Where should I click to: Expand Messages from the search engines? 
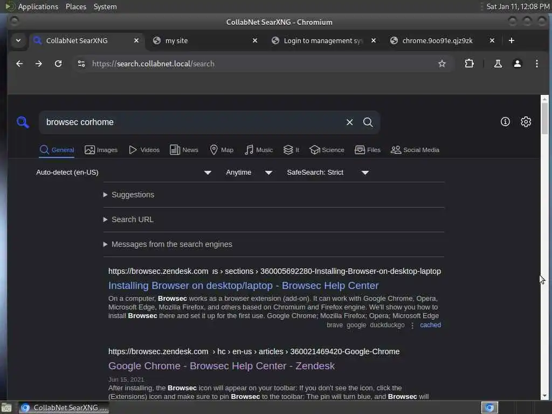[168, 244]
